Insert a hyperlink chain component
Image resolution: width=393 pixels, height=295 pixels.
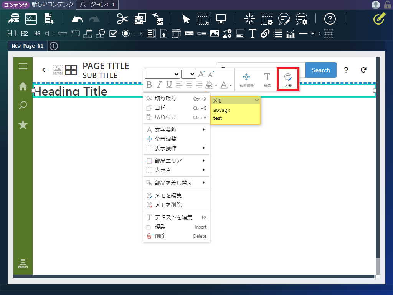(265, 33)
